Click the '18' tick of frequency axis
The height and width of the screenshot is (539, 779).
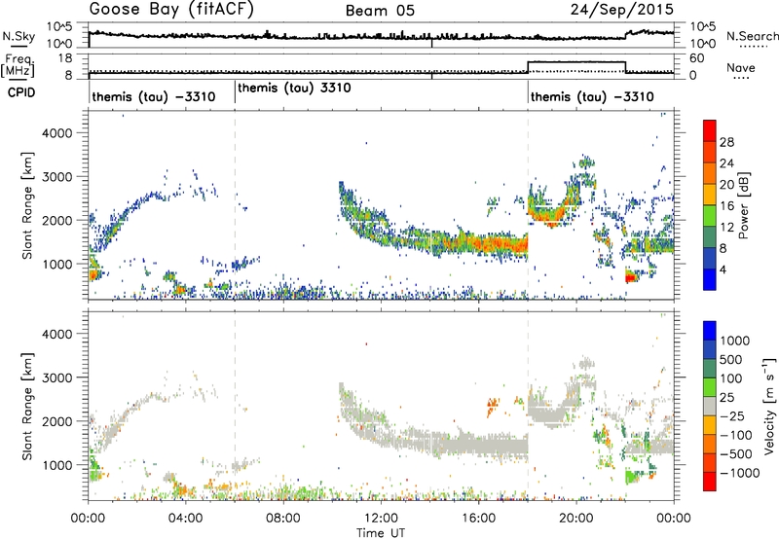tap(65, 58)
